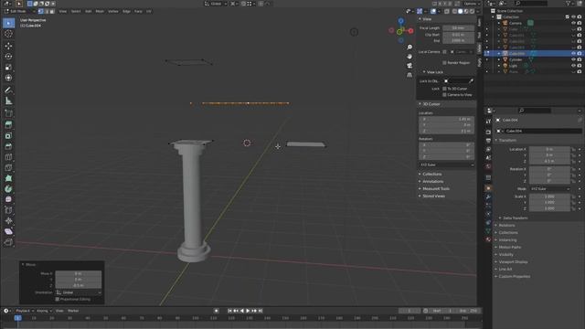
Task: Open the Modifier properties wrench tab
Action: click(488, 196)
